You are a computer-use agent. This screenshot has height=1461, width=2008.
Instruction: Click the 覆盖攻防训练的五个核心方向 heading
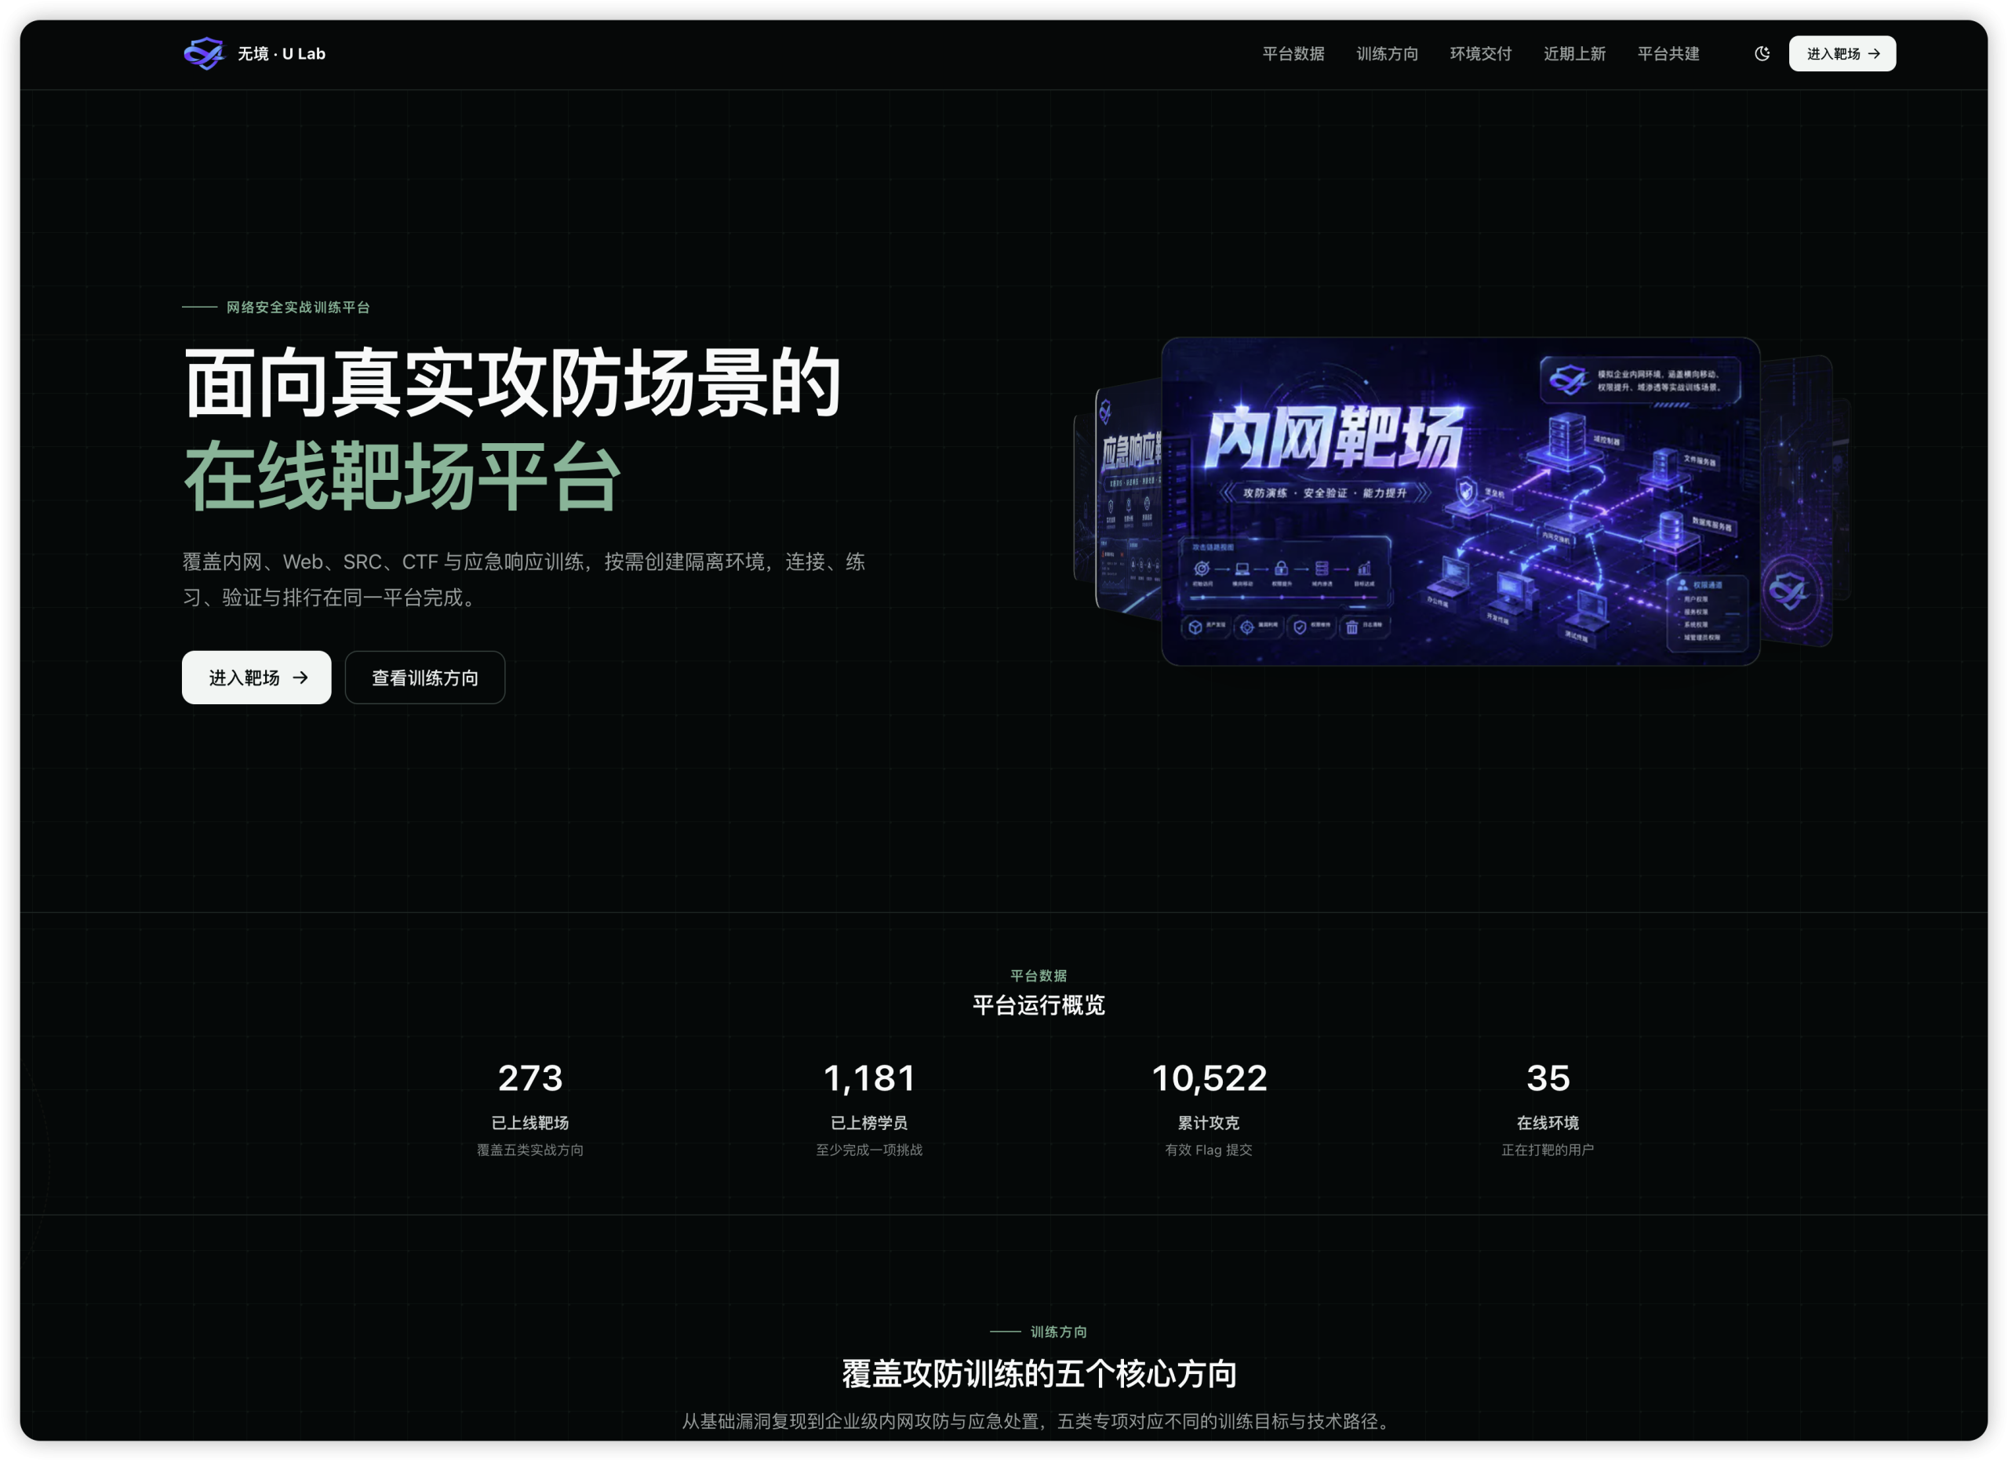1039,1373
